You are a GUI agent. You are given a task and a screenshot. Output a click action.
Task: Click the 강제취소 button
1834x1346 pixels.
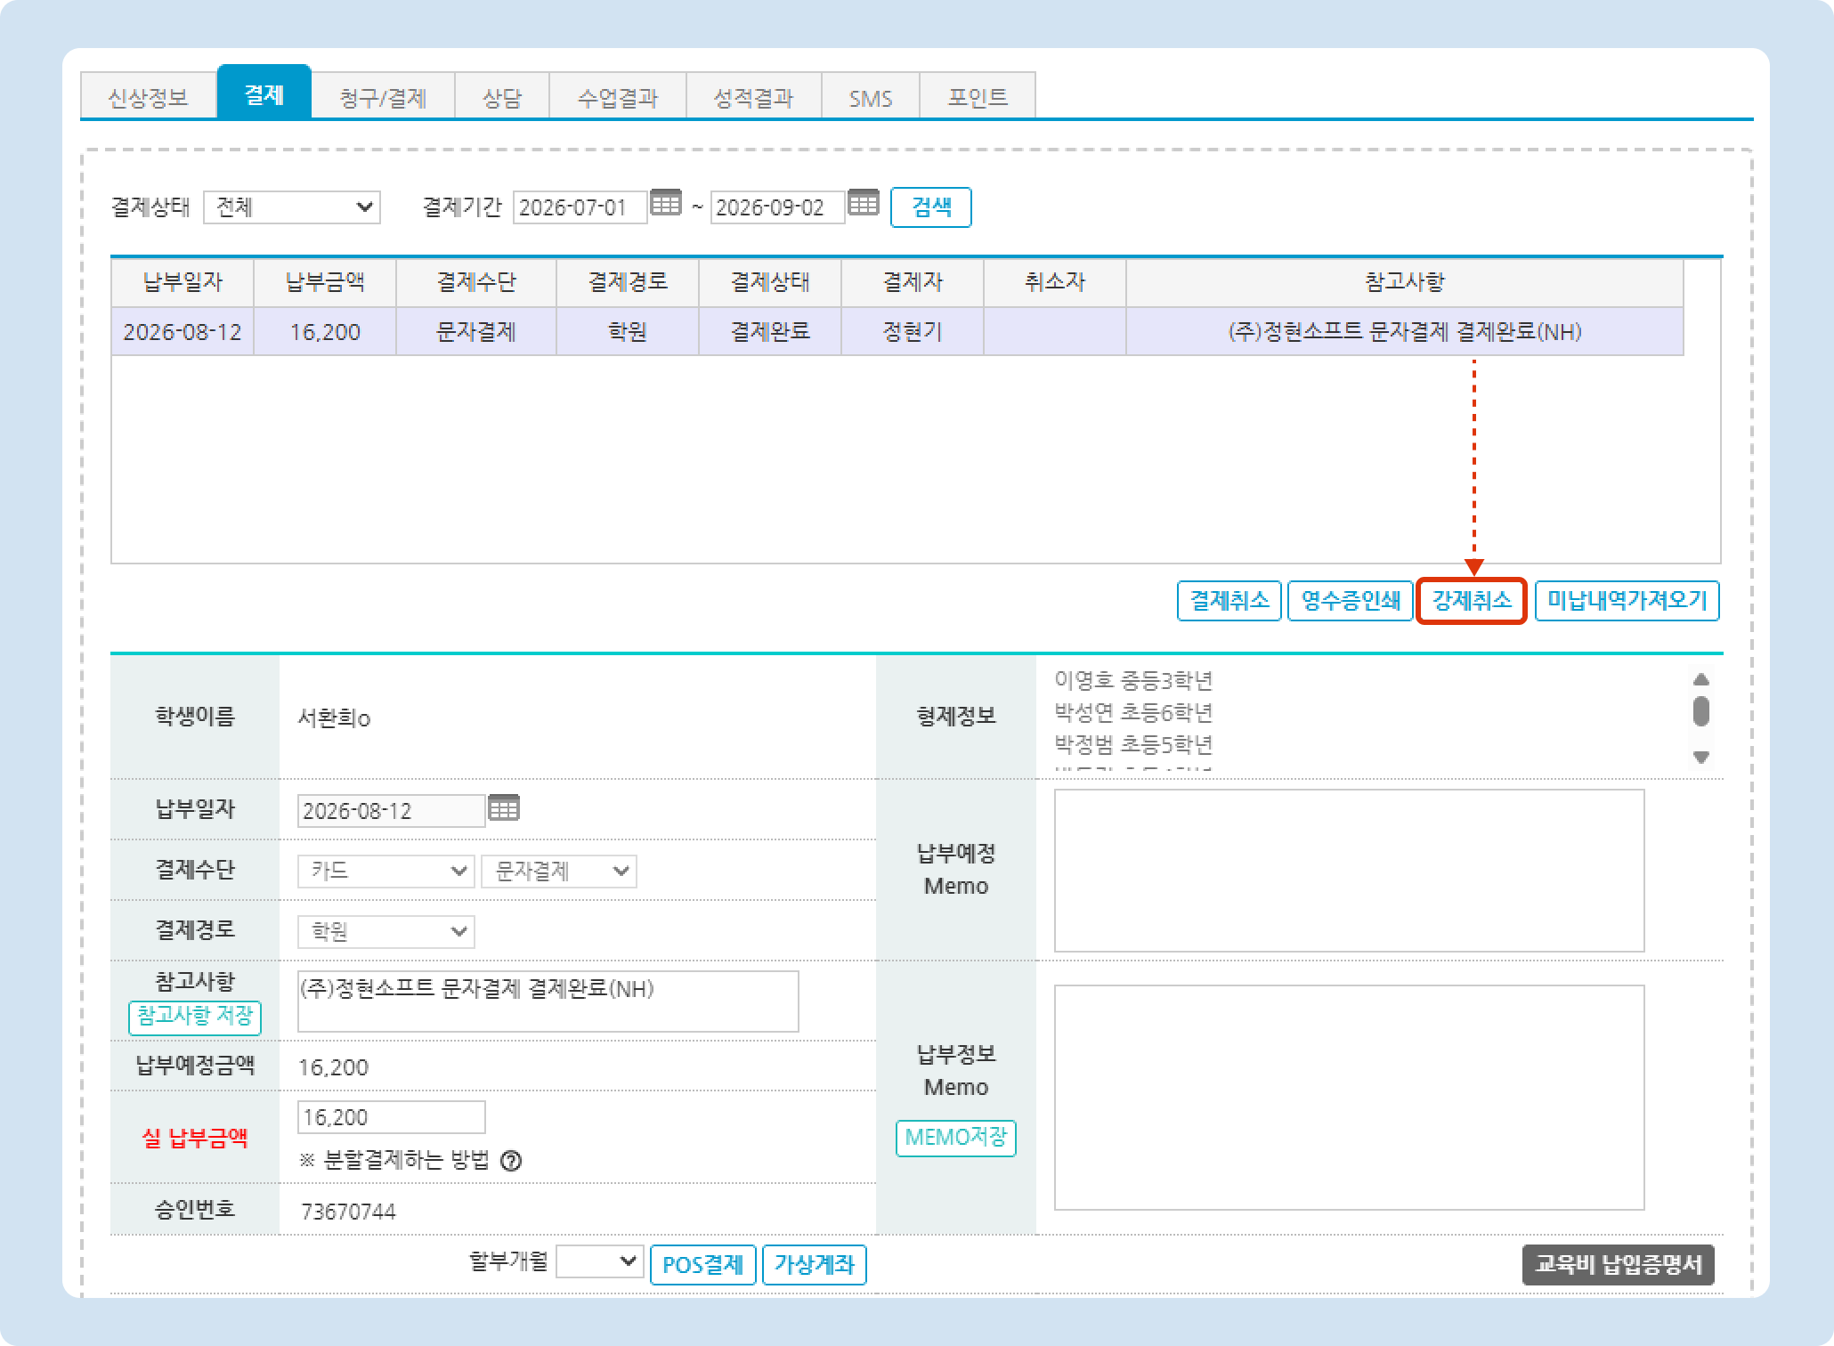(1472, 601)
